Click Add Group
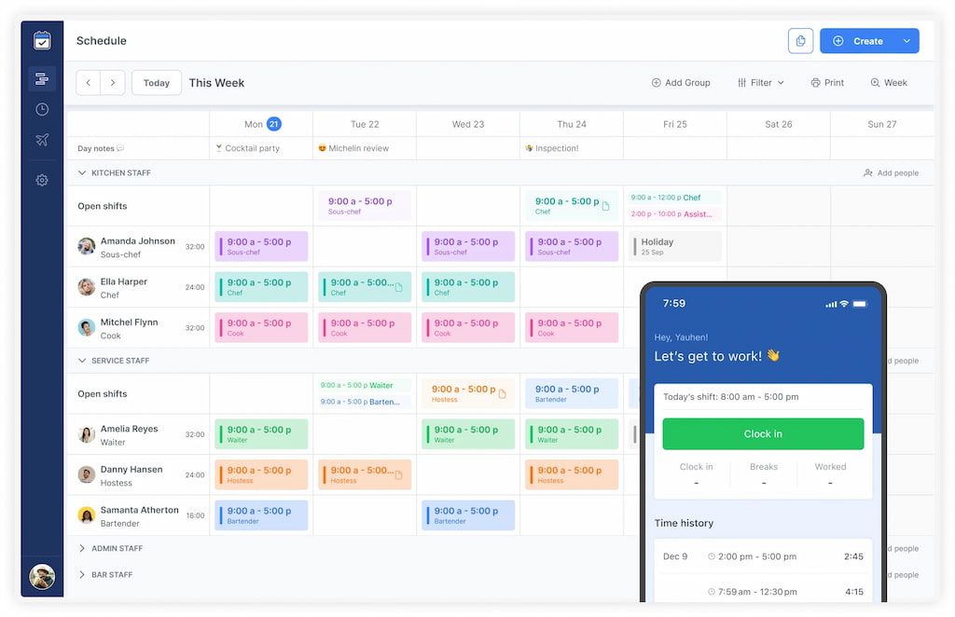The width and height of the screenshot is (955, 617). (681, 83)
